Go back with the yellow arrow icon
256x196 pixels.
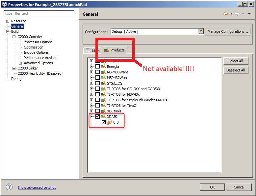225,14
